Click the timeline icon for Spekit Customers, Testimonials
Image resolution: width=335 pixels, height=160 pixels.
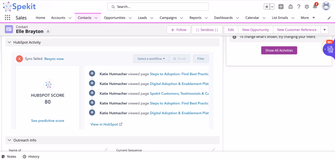pos(92,93)
